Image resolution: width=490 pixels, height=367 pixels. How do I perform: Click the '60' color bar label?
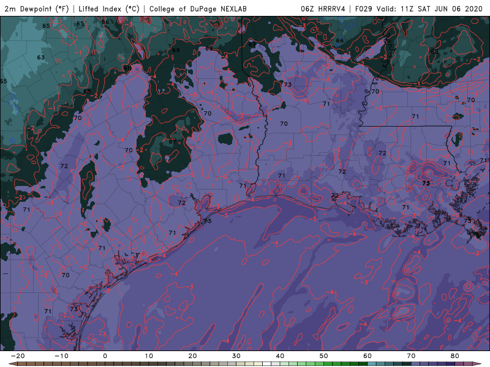pos(367,356)
